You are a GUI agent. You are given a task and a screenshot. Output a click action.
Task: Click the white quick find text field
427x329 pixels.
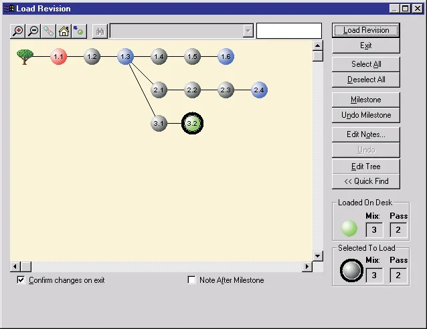pos(289,31)
